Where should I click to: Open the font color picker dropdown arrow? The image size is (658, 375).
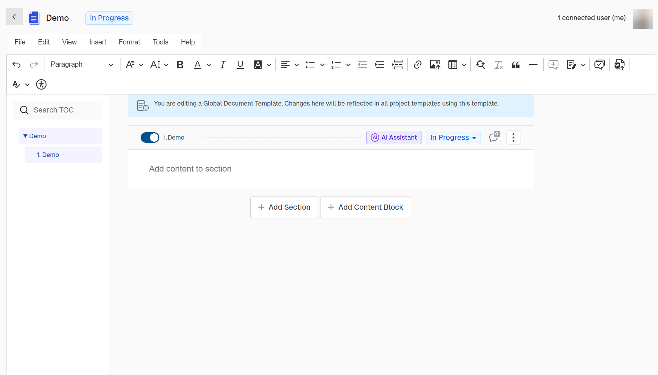[209, 65]
